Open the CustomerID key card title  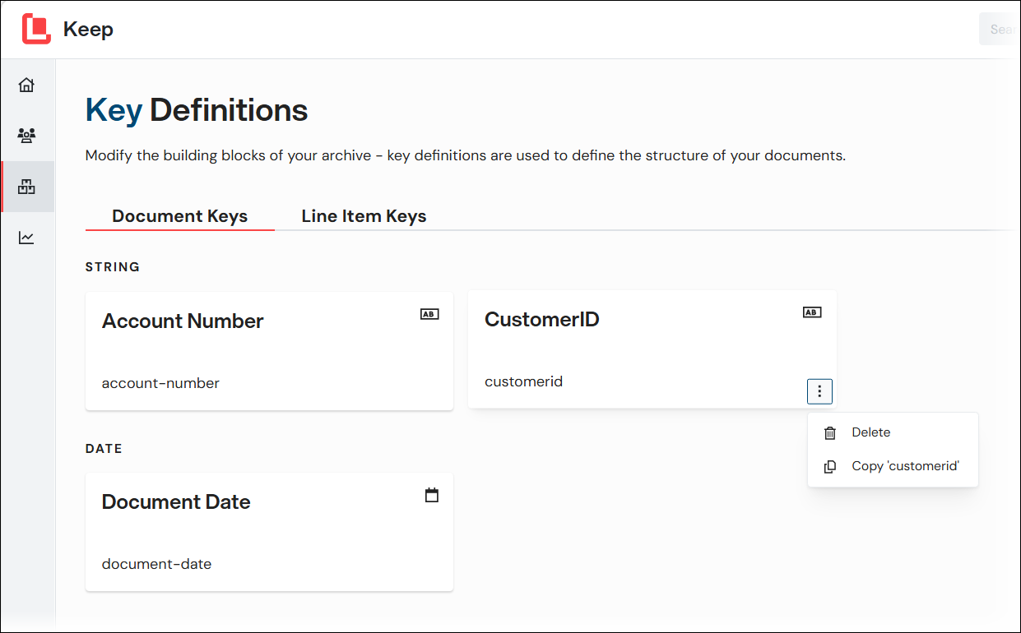point(541,319)
